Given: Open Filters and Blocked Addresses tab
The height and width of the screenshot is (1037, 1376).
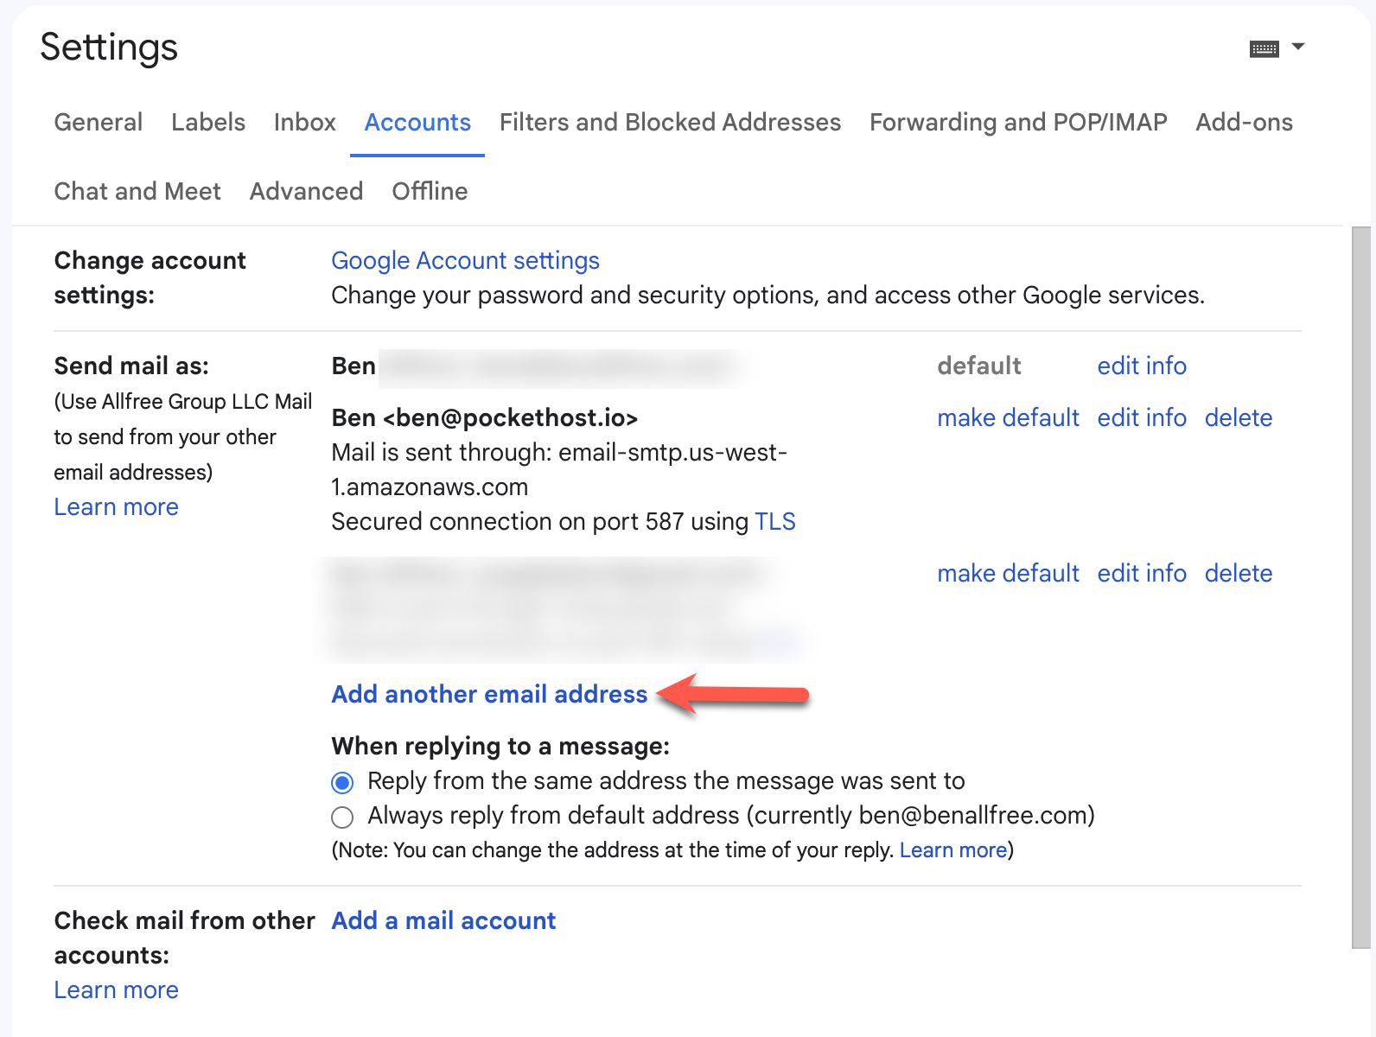Looking at the screenshot, I should click(x=670, y=123).
